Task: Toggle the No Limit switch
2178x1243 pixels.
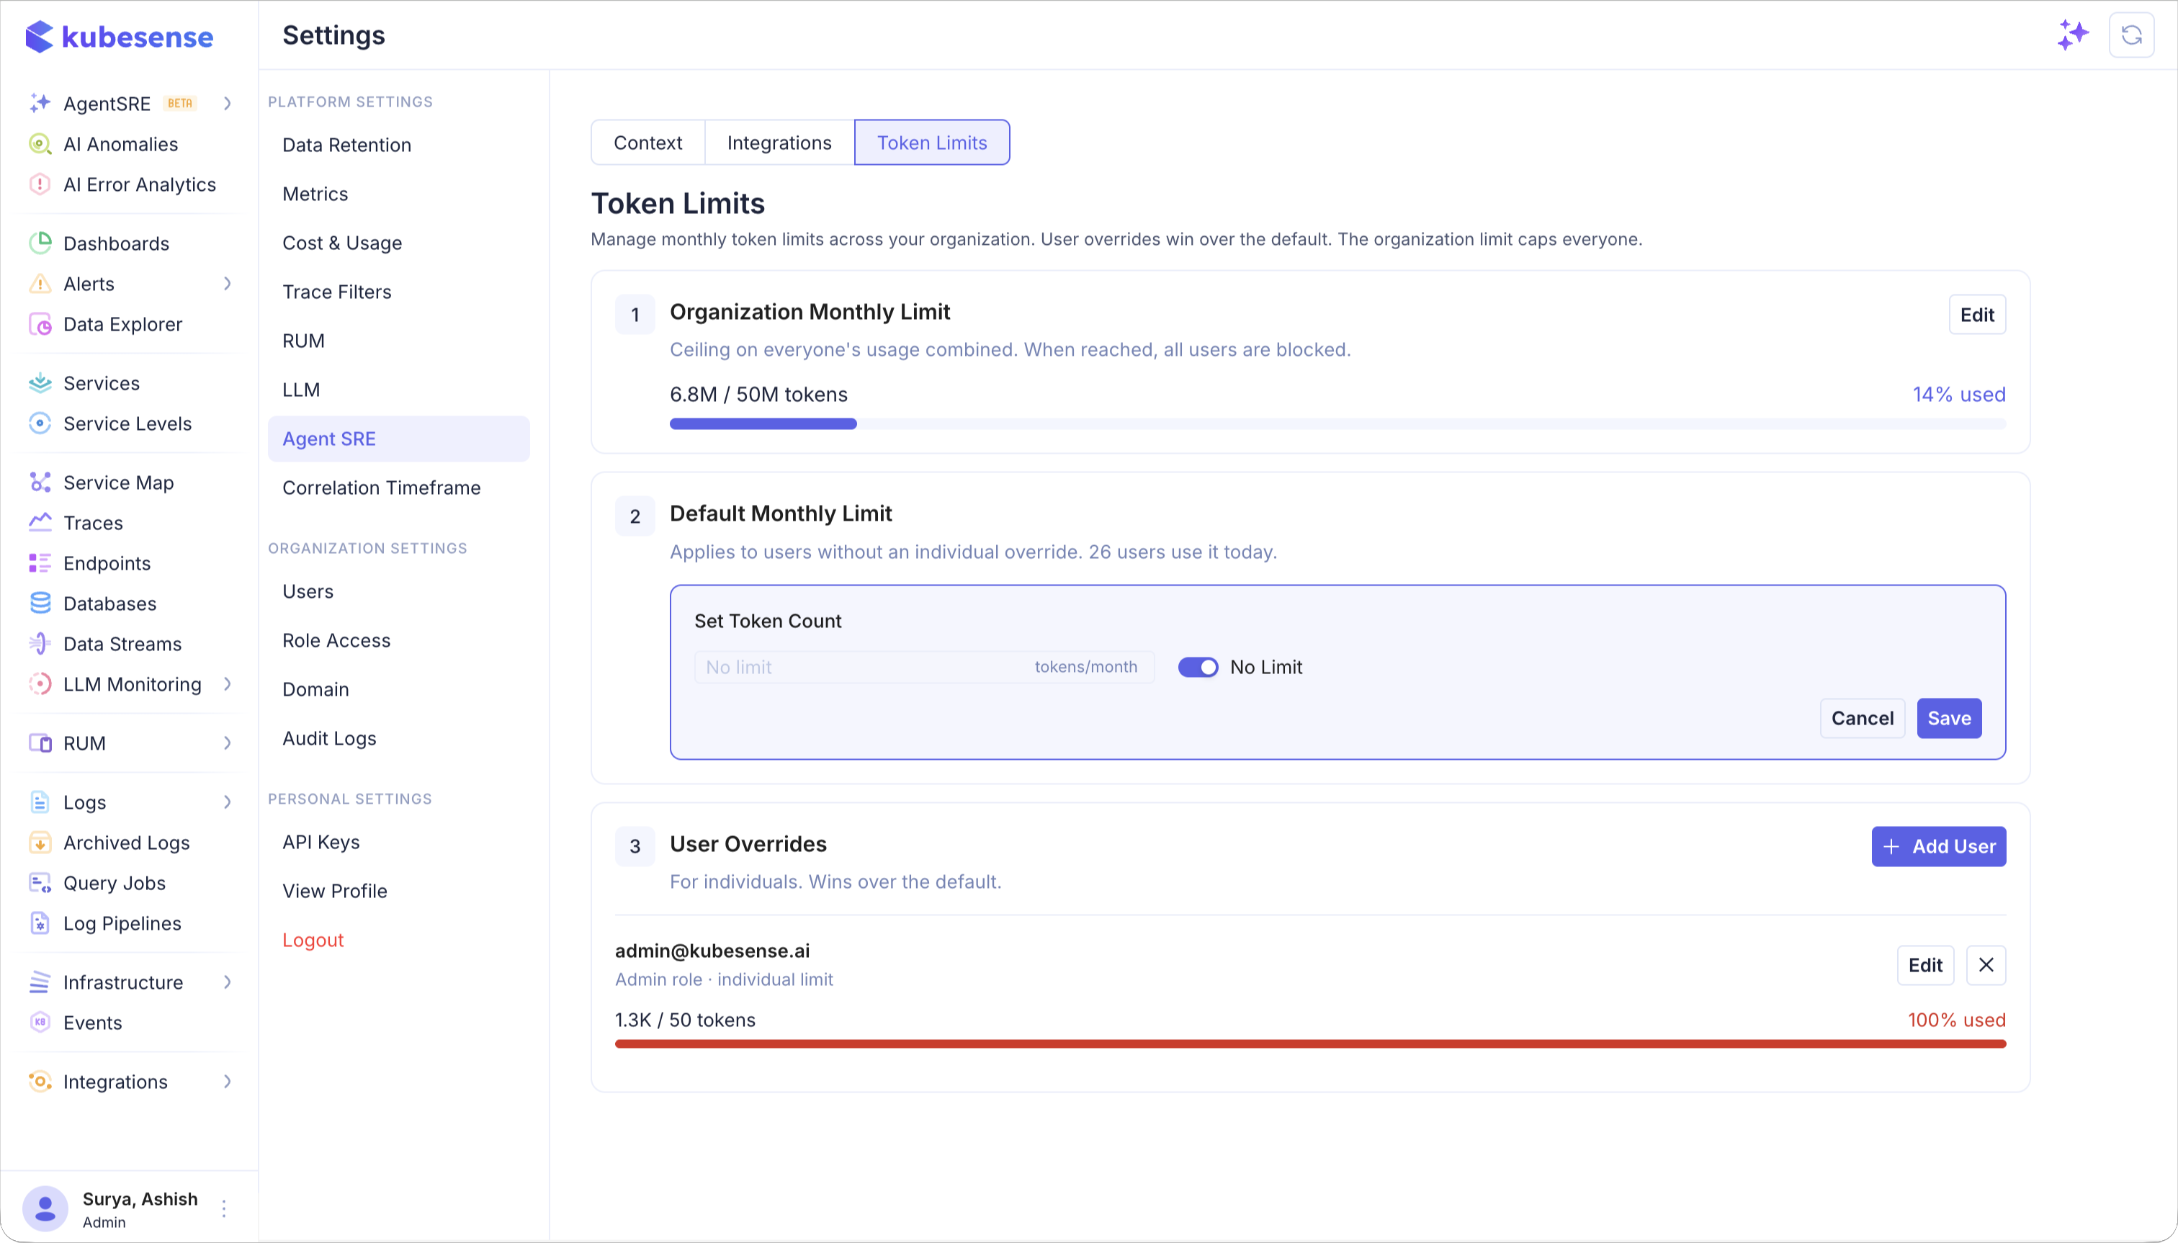Action: pos(1198,668)
